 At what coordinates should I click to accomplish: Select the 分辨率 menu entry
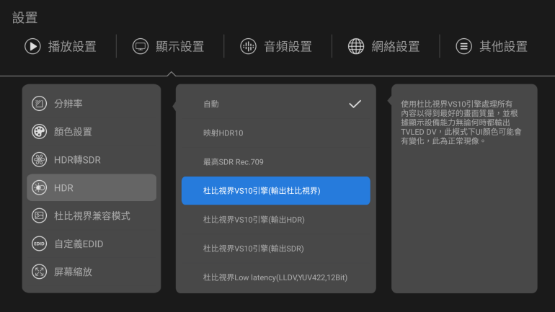[92, 104]
